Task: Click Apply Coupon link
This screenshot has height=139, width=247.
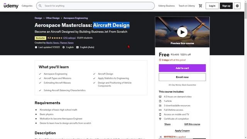Action: click(x=182, y=131)
